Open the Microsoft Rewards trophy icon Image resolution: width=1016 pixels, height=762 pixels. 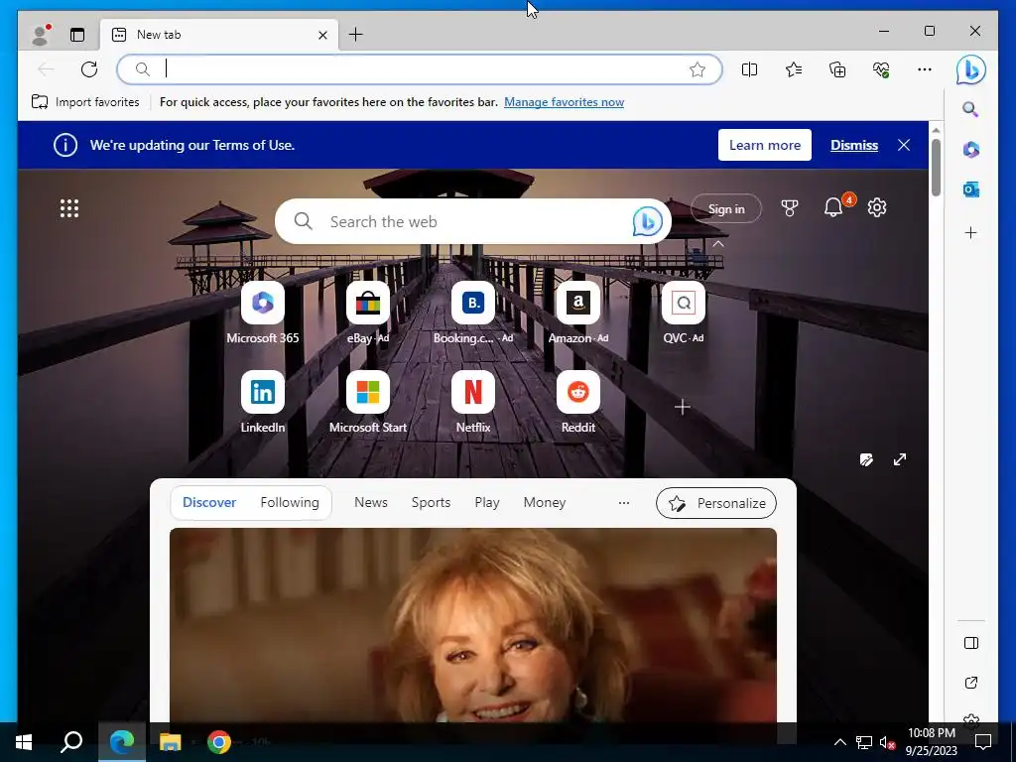pos(789,208)
